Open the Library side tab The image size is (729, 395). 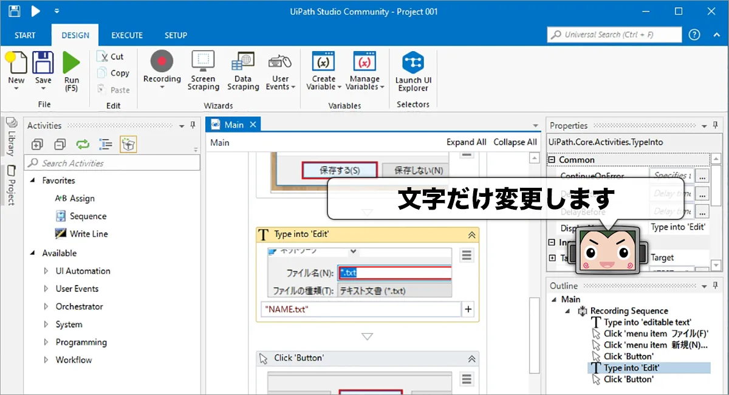(x=10, y=137)
